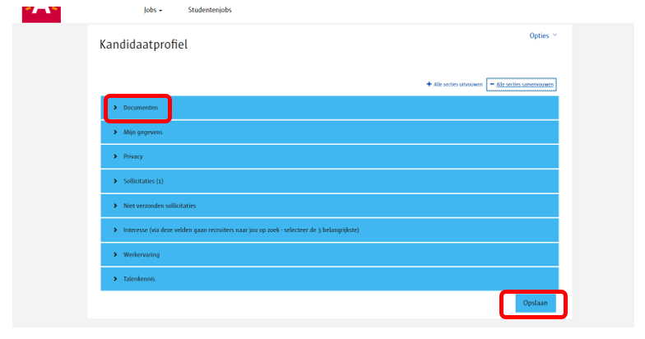Screen dimensions: 645x339
Task: Click 'Alle secties samenvouwen' link
Action: (x=525, y=84)
